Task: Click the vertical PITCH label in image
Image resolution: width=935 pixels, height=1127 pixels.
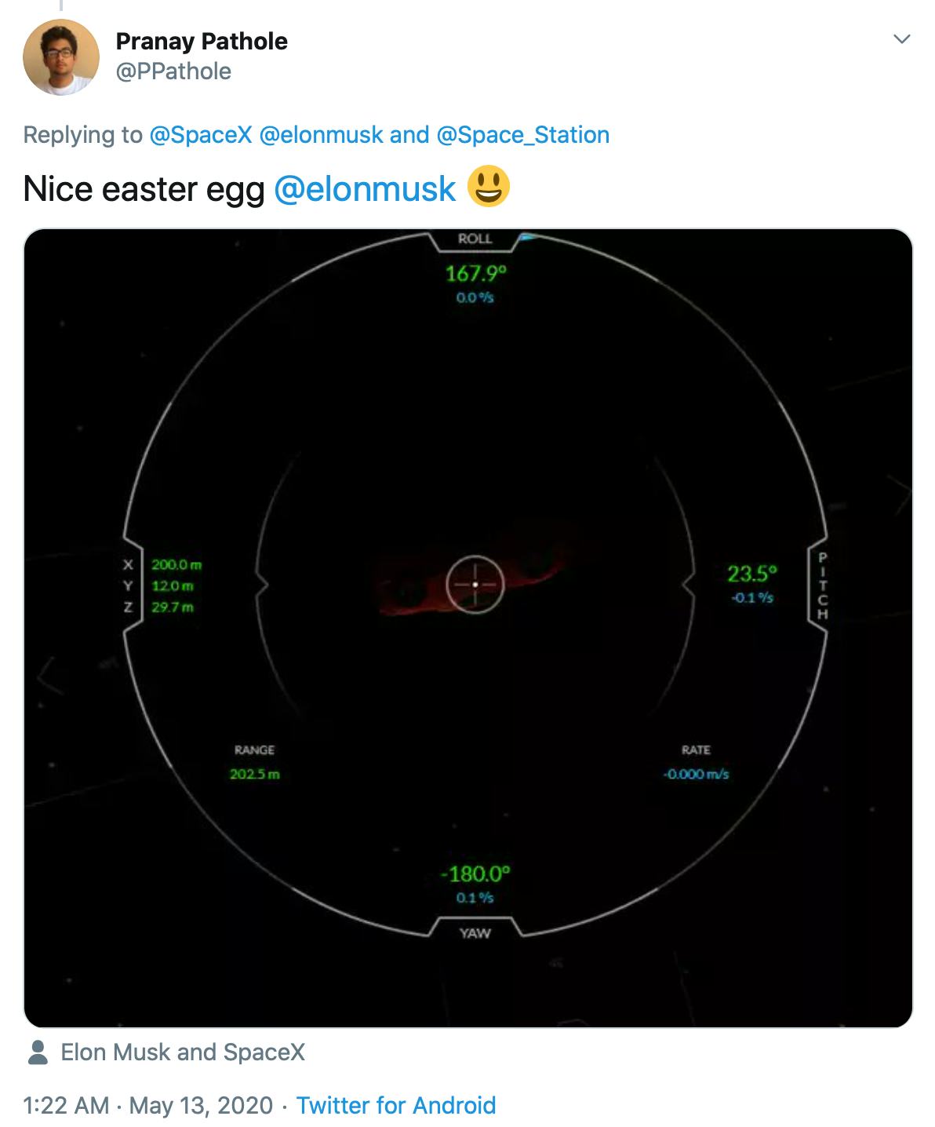Action: click(x=822, y=585)
